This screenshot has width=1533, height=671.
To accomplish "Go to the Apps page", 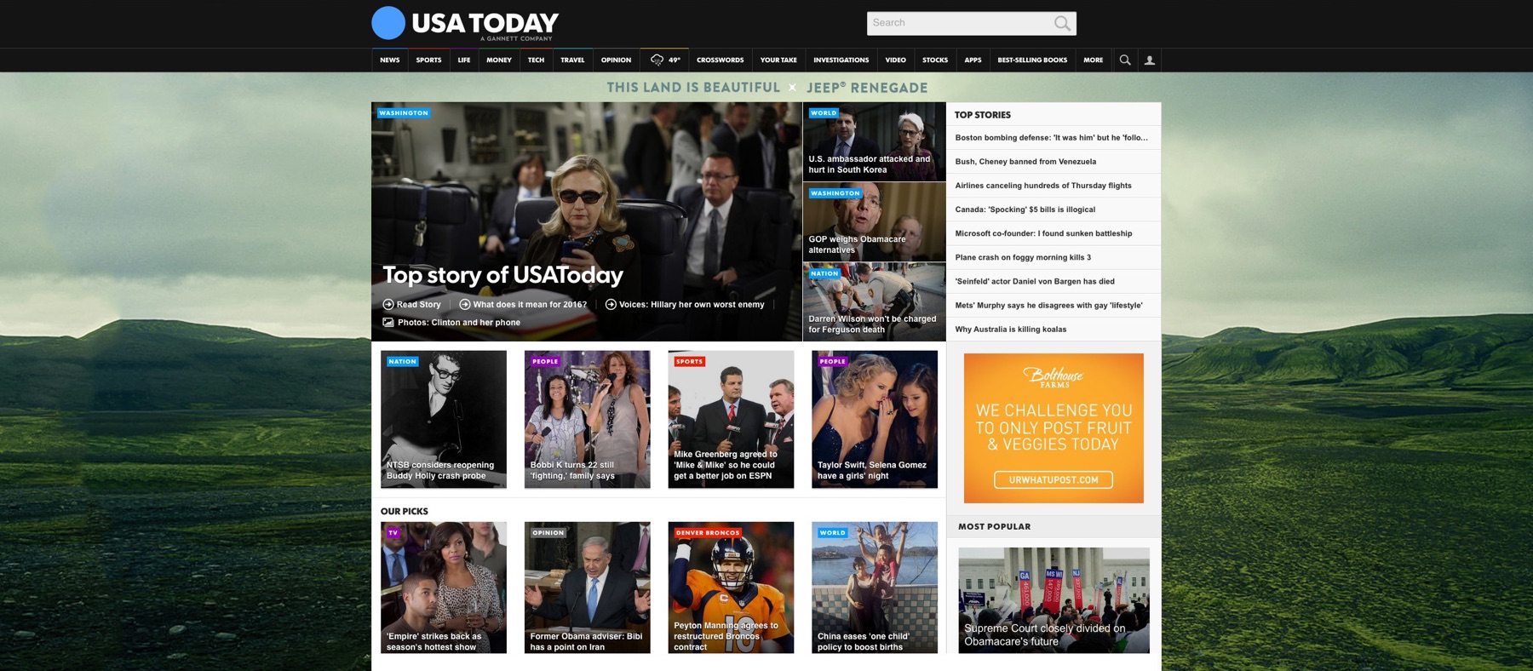I will (973, 60).
